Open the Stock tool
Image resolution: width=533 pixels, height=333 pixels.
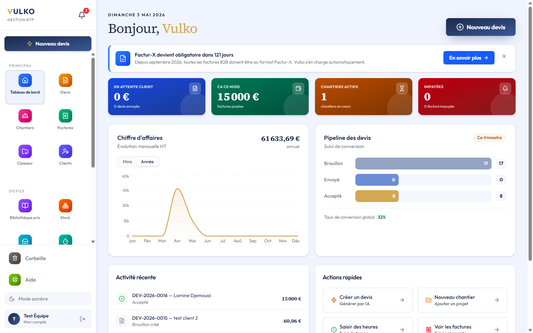point(66,209)
